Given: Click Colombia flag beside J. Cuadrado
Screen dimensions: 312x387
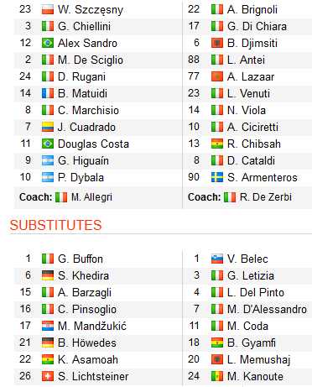Looking at the screenshot, I should (x=48, y=127).
